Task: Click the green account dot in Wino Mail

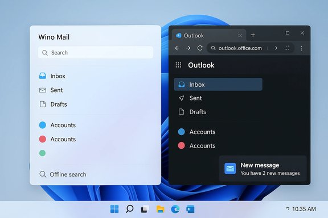Action: point(43,153)
